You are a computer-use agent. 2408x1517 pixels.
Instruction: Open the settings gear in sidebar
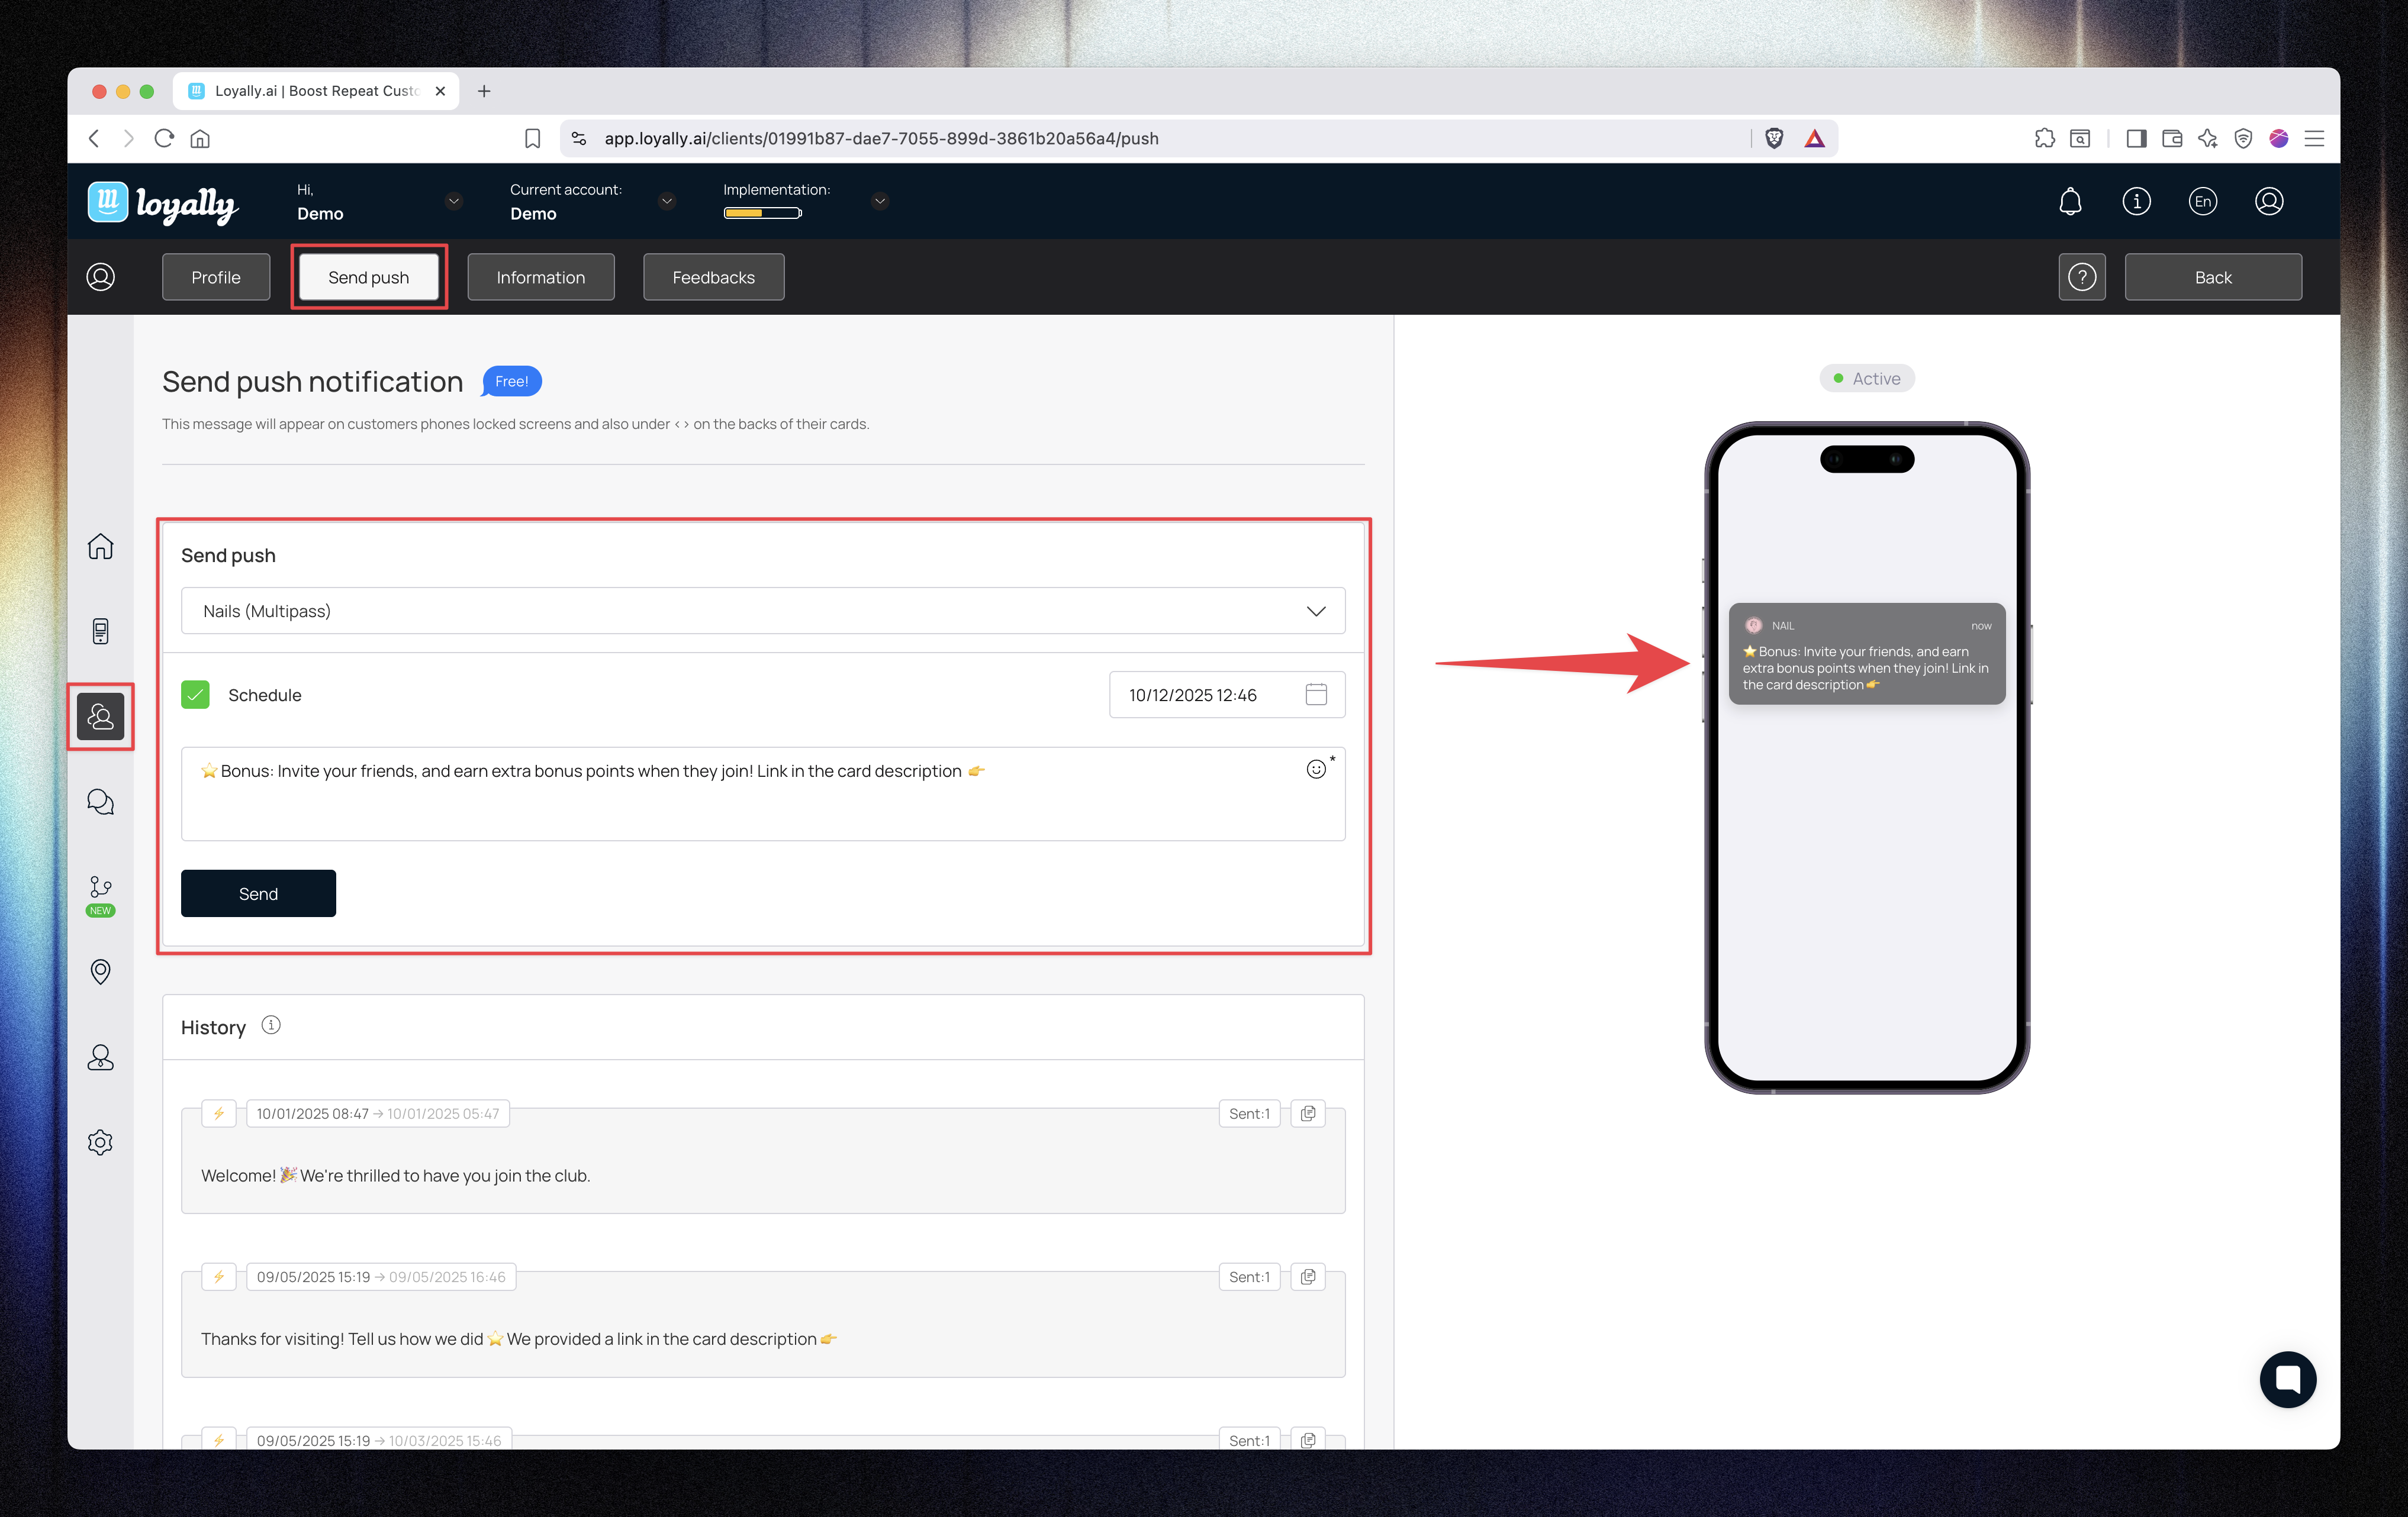pyautogui.click(x=100, y=1142)
